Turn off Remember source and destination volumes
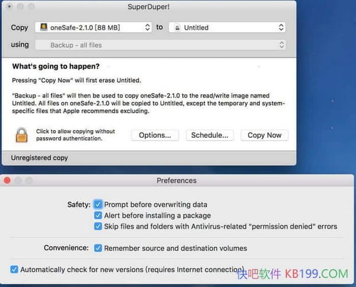Screen dimensions: 356x287 (x=98, y=248)
